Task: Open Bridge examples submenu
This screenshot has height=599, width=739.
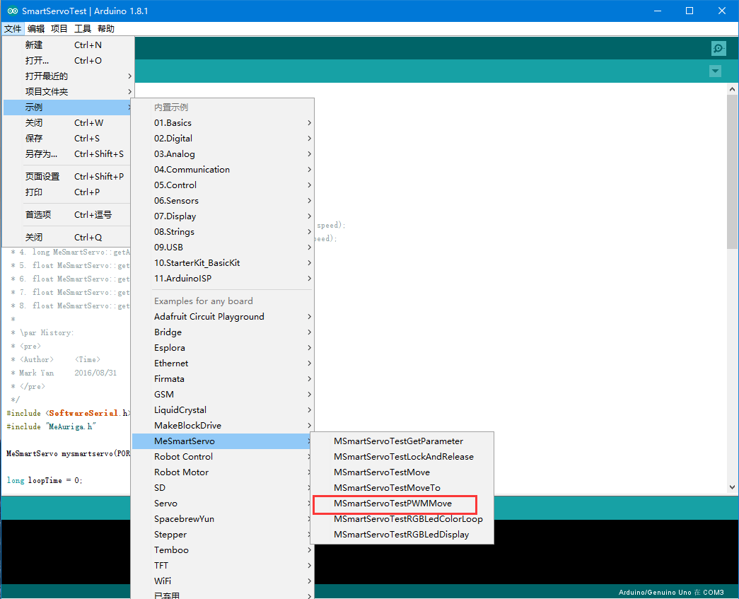Action: tap(223, 332)
